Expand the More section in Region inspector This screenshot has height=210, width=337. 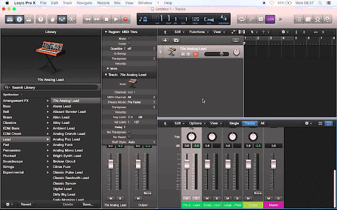point(108,69)
